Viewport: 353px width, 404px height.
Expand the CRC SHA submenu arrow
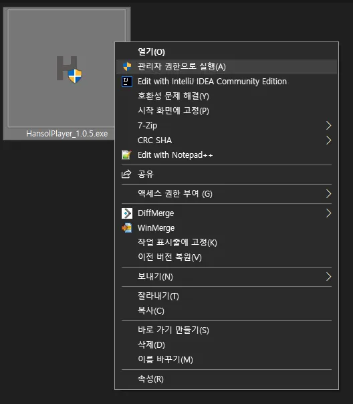tap(328, 140)
